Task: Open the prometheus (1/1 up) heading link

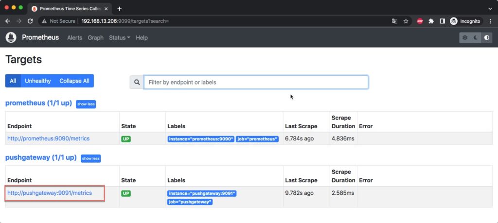Action: pos(39,103)
